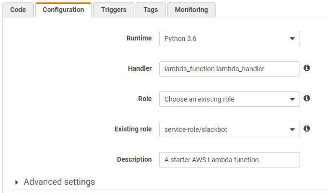
Task: Click the info icon beside Existing role
Action: tap(307, 129)
